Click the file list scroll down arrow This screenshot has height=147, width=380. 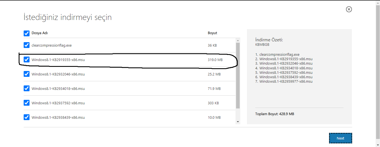click(x=238, y=121)
